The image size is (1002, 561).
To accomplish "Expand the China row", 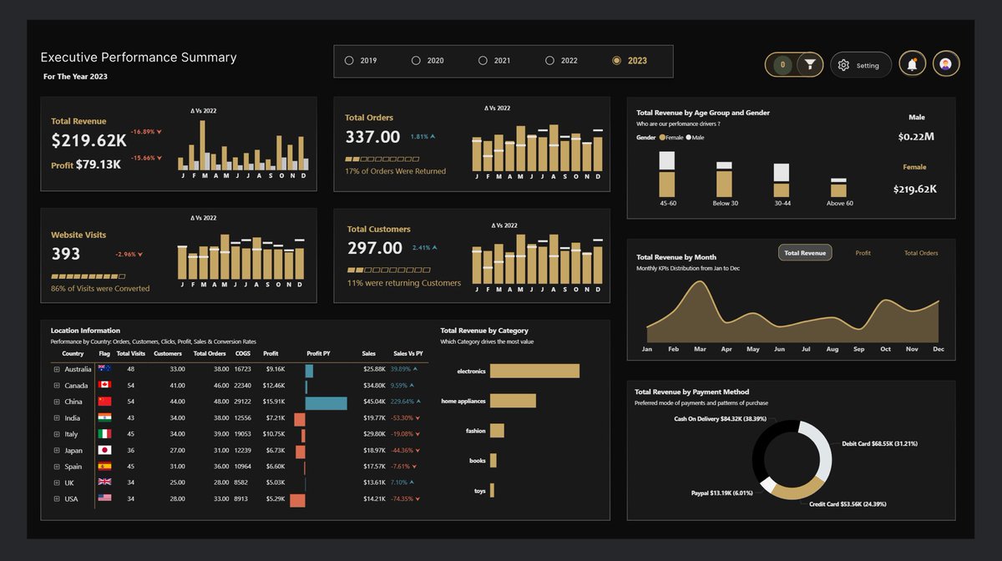I will pyautogui.click(x=57, y=402).
